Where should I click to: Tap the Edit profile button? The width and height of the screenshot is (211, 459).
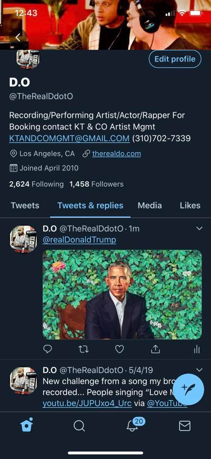(175, 59)
